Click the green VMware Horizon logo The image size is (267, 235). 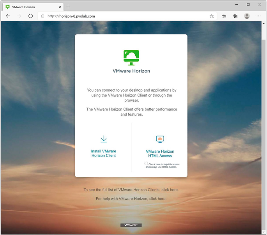pyautogui.click(x=131, y=57)
